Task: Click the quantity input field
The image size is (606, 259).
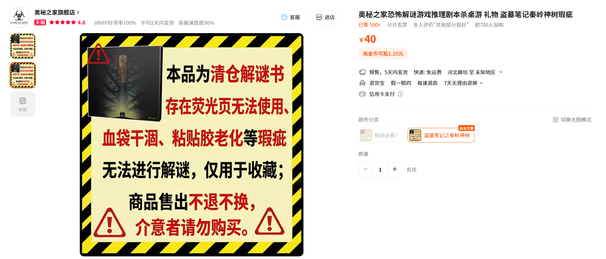Action: [x=380, y=169]
